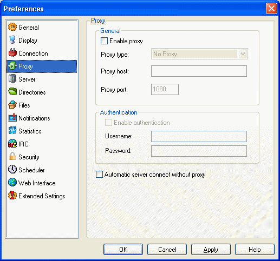
Task: Open the No Proxy combo box
Action: (199, 54)
